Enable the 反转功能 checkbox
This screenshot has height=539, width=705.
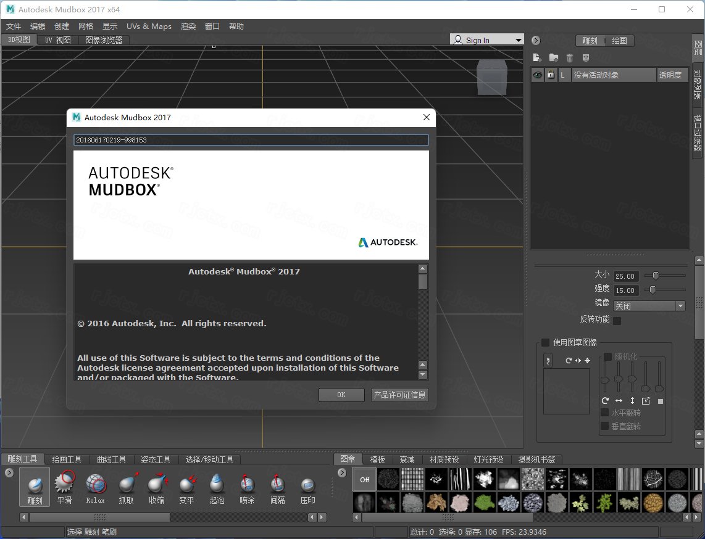click(x=617, y=320)
